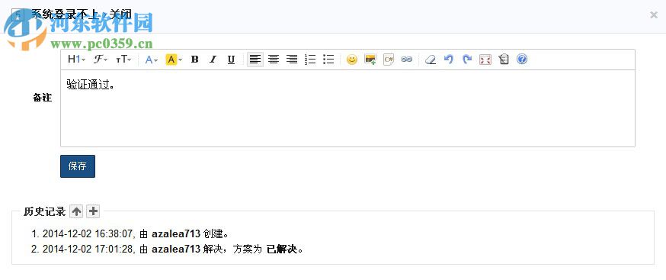Screen dimensions: 666x280
Task: Expand history details with the plus button
Action: pos(93,211)
